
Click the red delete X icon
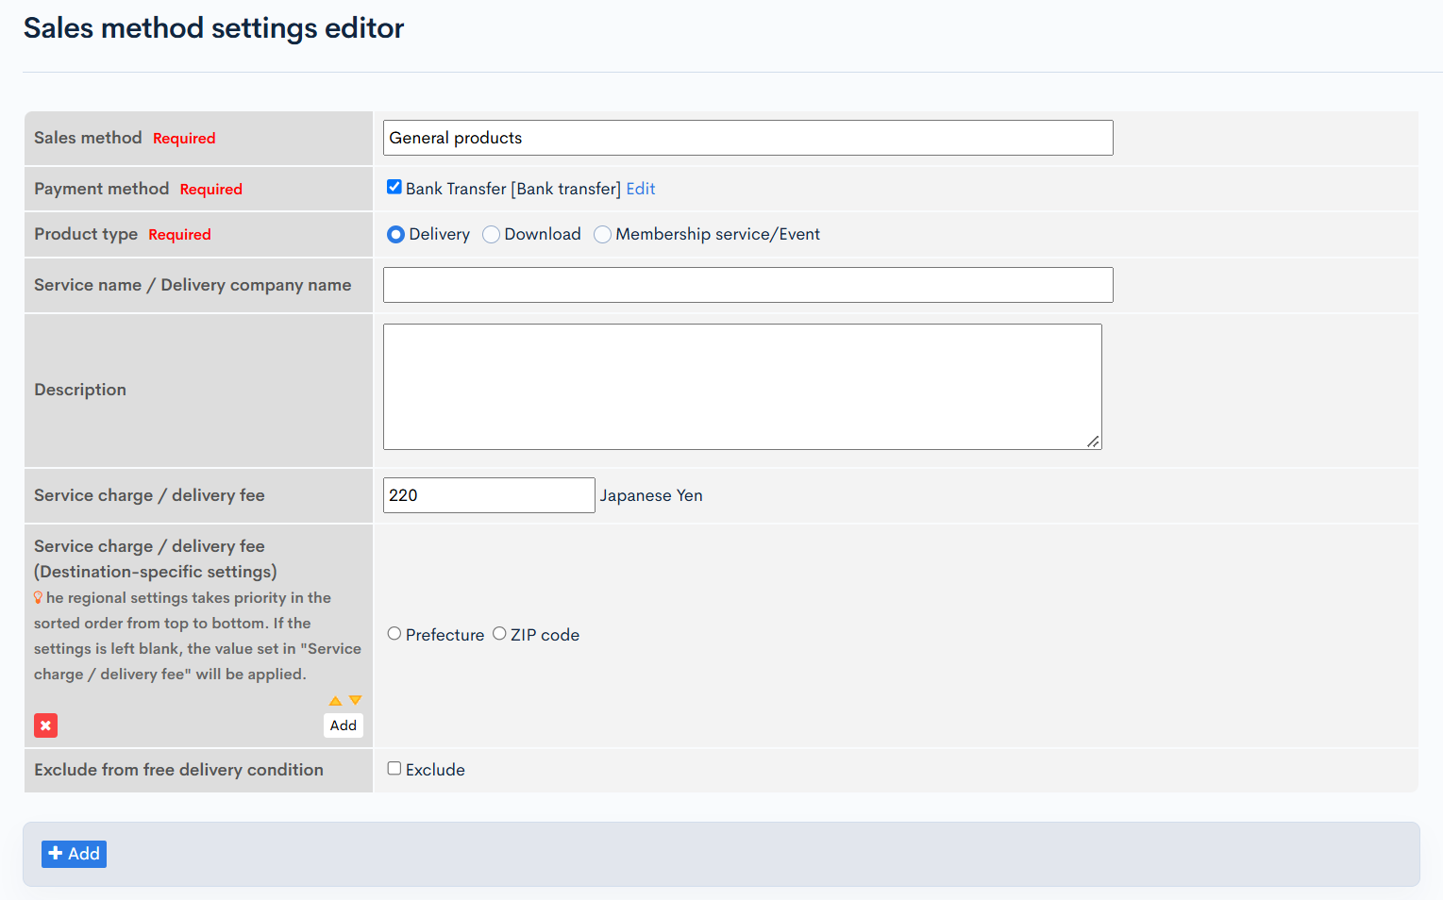tap(45, 725)
